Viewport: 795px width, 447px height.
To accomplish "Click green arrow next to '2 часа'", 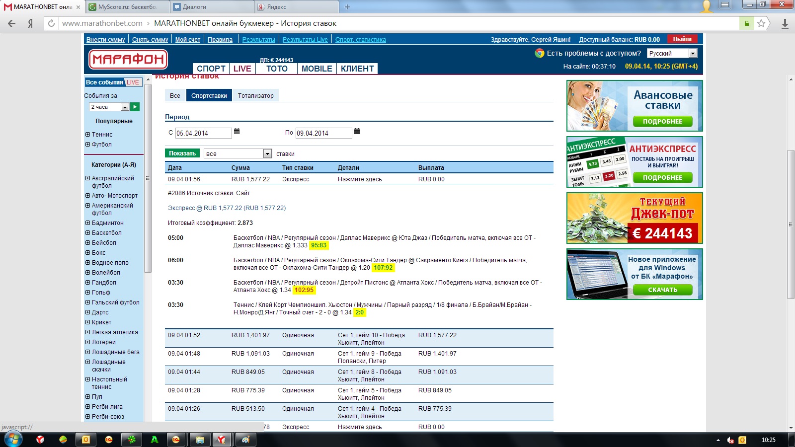I will tap(135, 107).
